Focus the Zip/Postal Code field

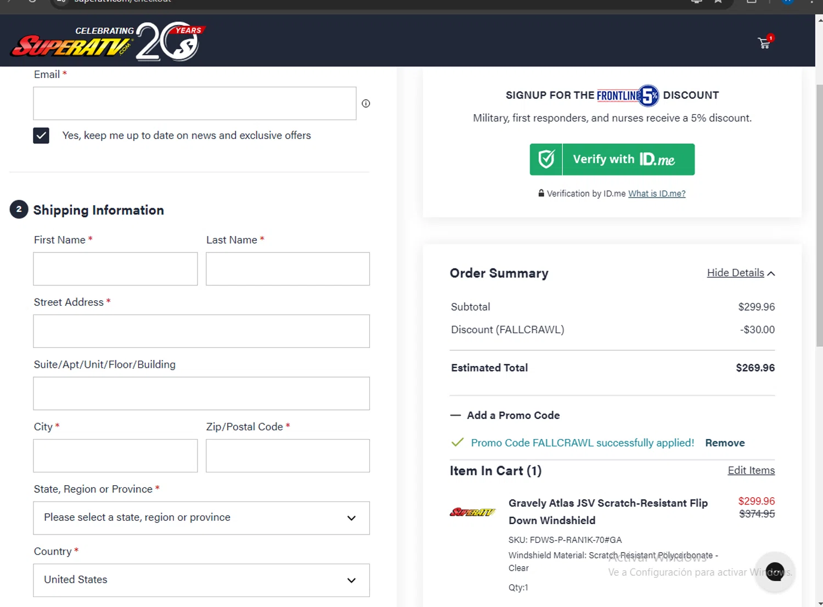point(288,456)
